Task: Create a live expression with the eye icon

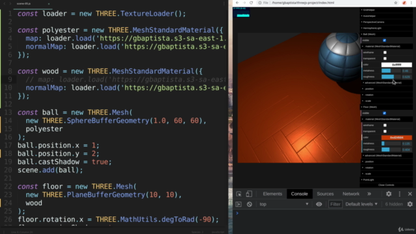Action: [x=319, y=204]
